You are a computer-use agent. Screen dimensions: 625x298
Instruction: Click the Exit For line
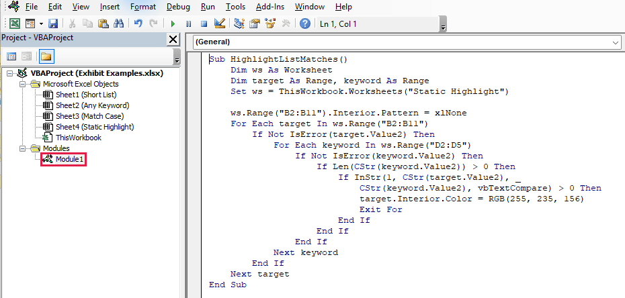click(x=380, y=209)
